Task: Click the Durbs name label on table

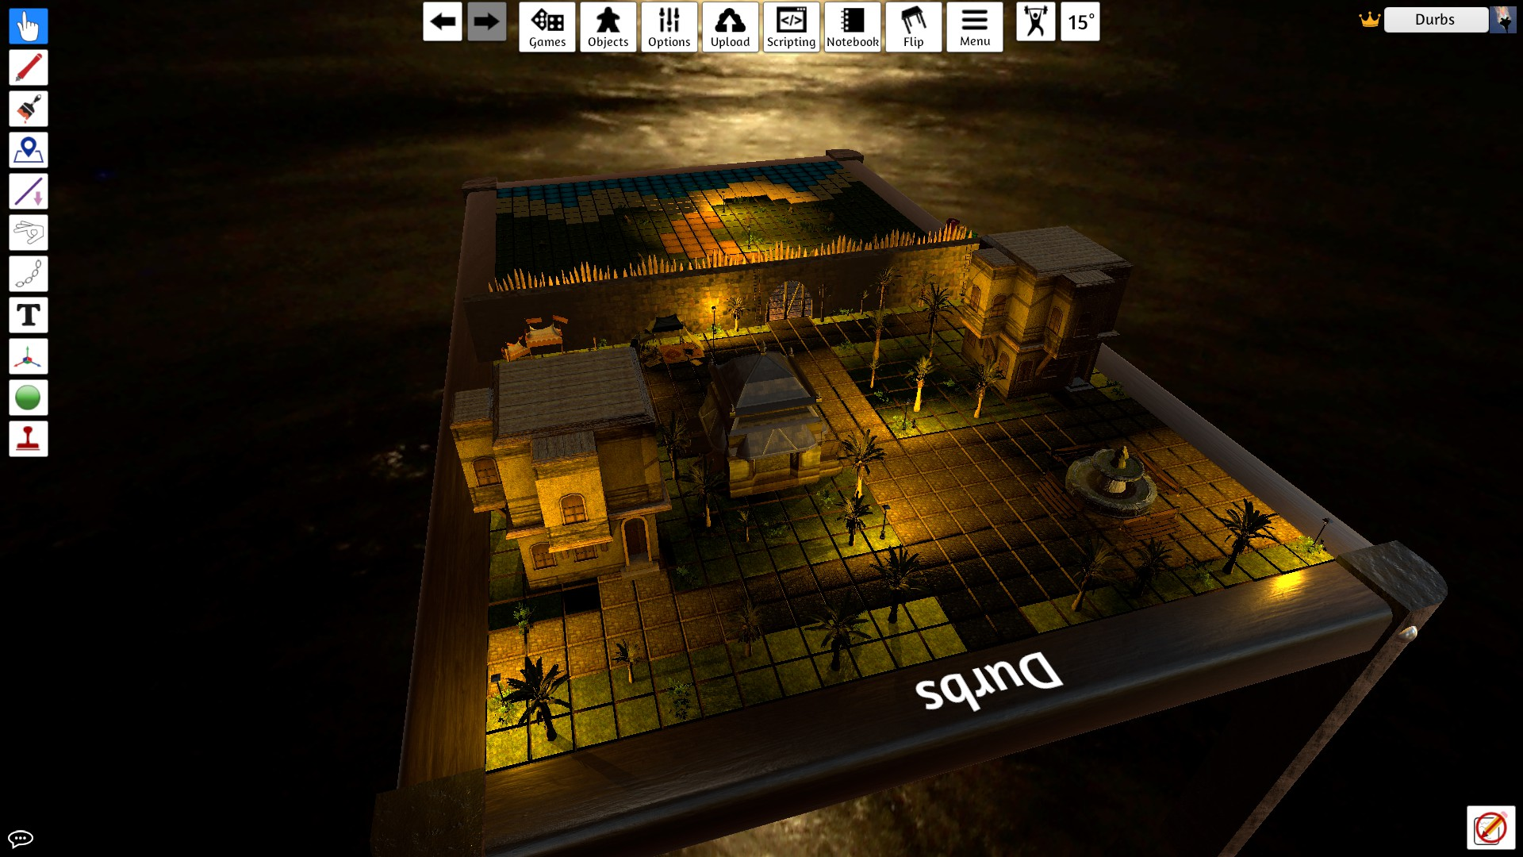Action: point(988,681)
